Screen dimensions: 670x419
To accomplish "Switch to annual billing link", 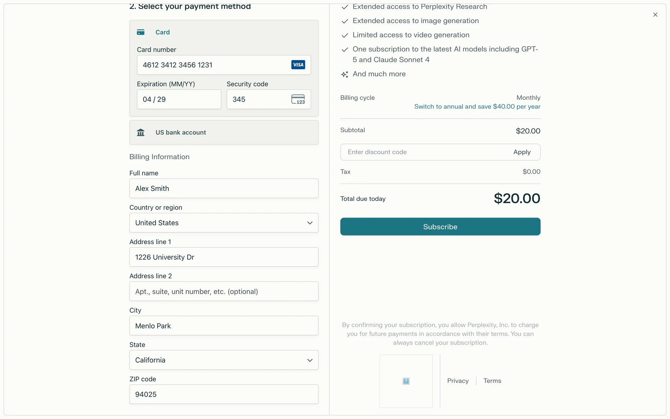I will (477, 106).
